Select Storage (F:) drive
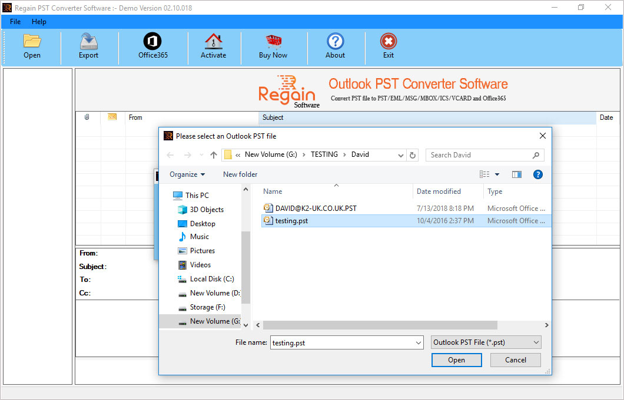624x400 pixels. [x=201, y=307]
